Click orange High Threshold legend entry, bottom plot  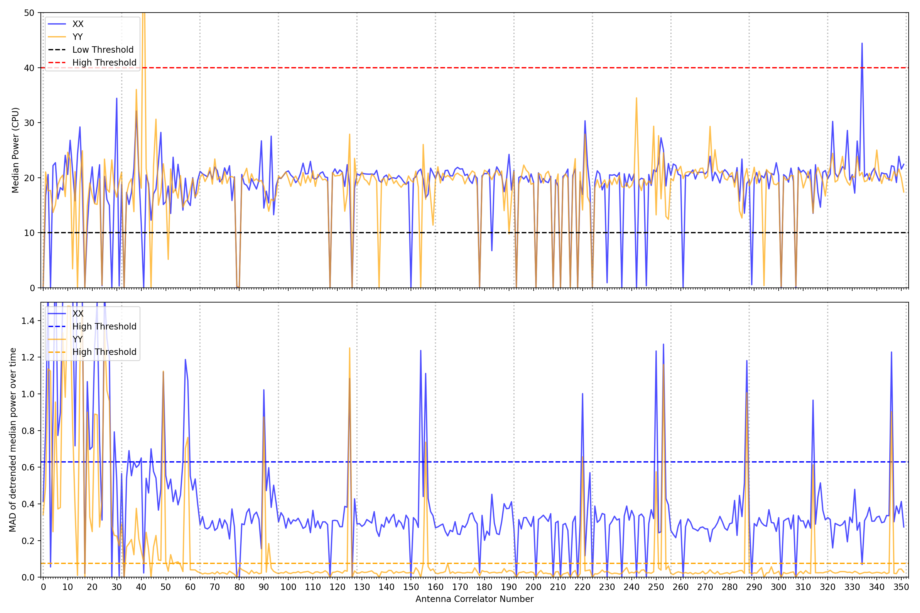tap(104, 352)
